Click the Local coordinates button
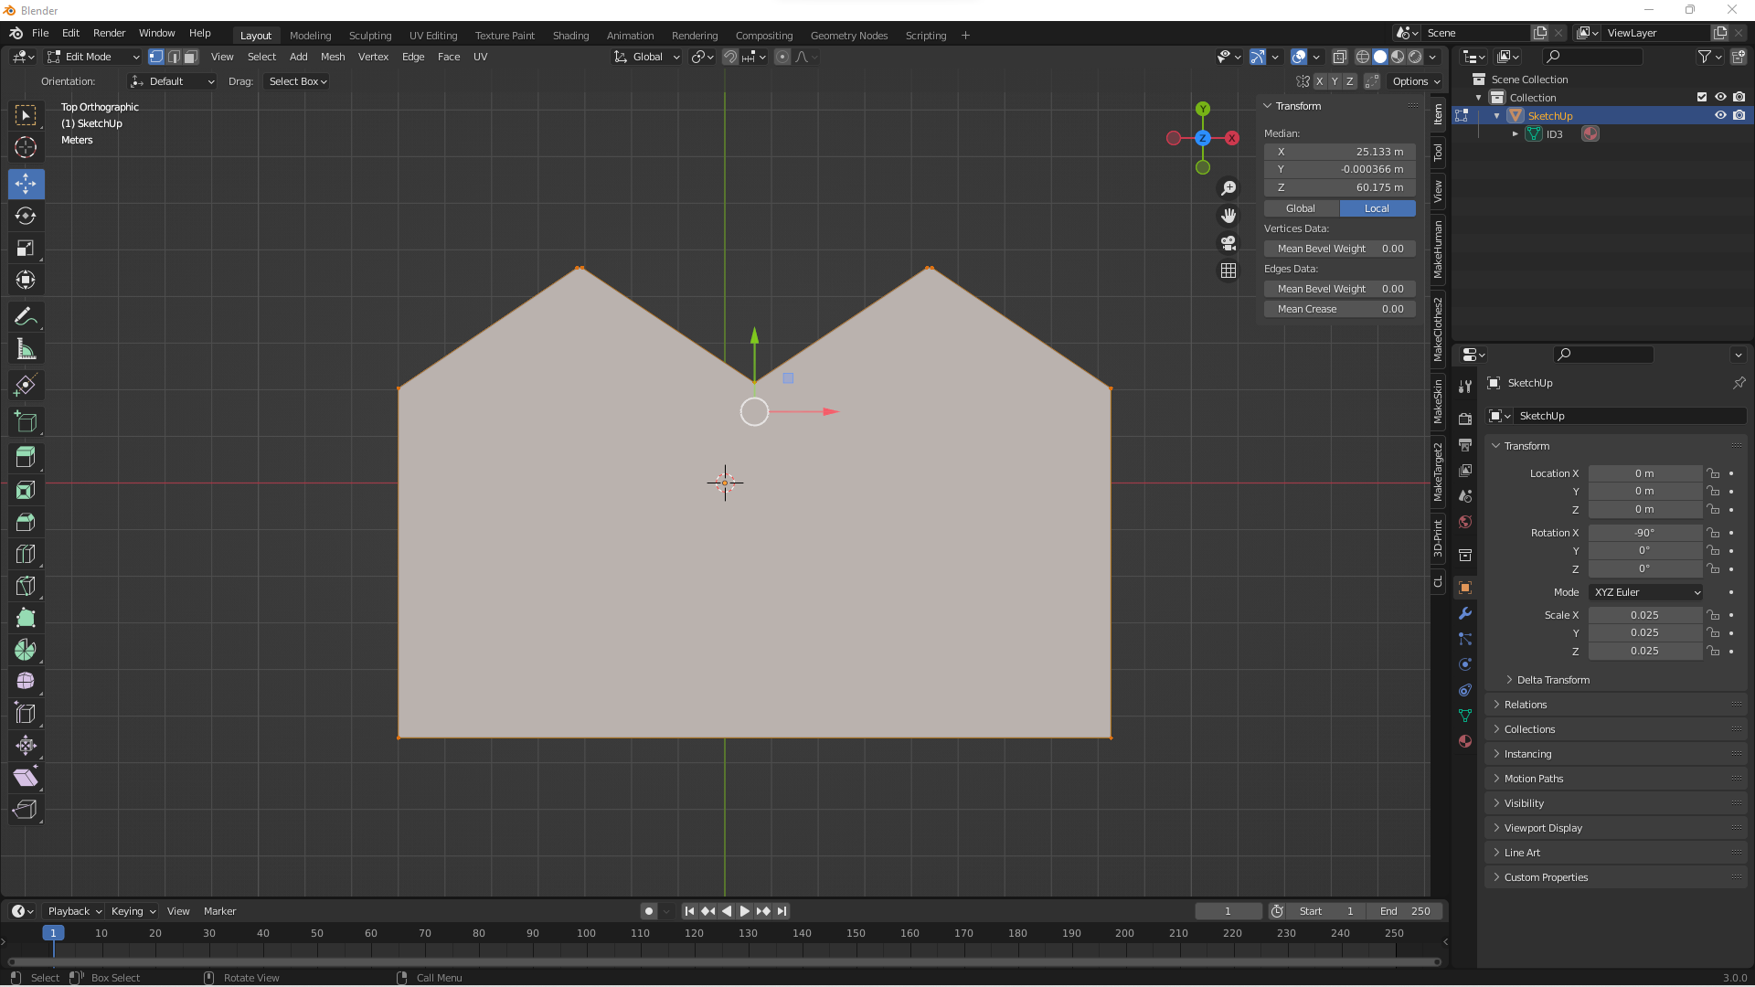Viewport: 1755px width, 987px height. coord(1377,208)
